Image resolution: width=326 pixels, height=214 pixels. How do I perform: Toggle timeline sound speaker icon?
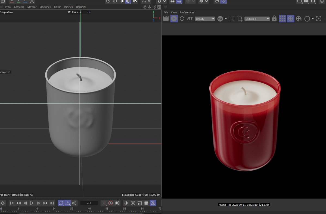(x=74, y=203)
